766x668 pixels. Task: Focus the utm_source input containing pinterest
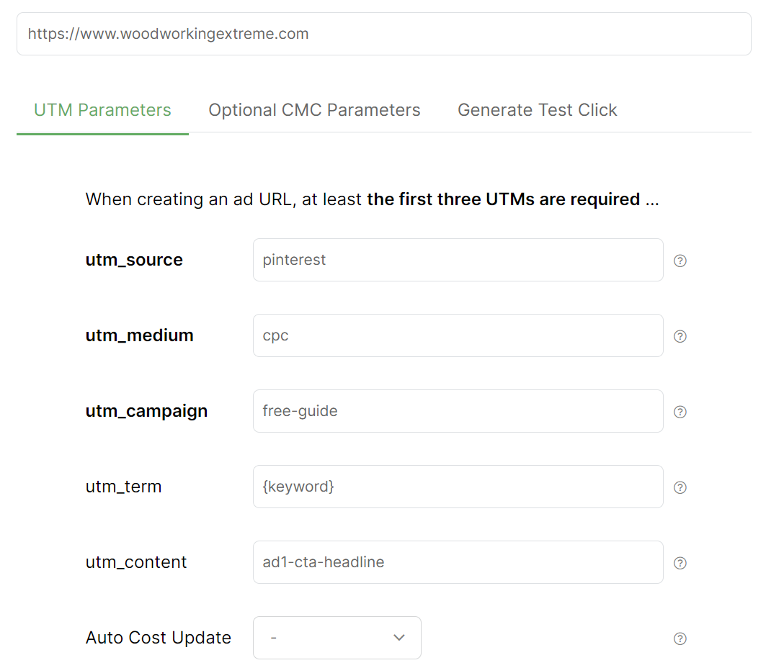tap(458, 260)
